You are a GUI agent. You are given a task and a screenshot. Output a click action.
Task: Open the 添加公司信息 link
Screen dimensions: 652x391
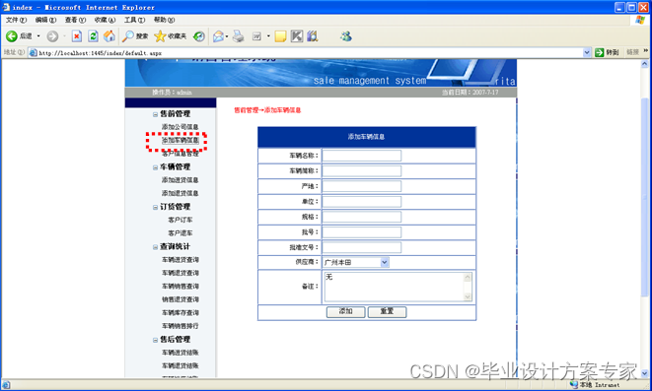(x=181, y=127)
